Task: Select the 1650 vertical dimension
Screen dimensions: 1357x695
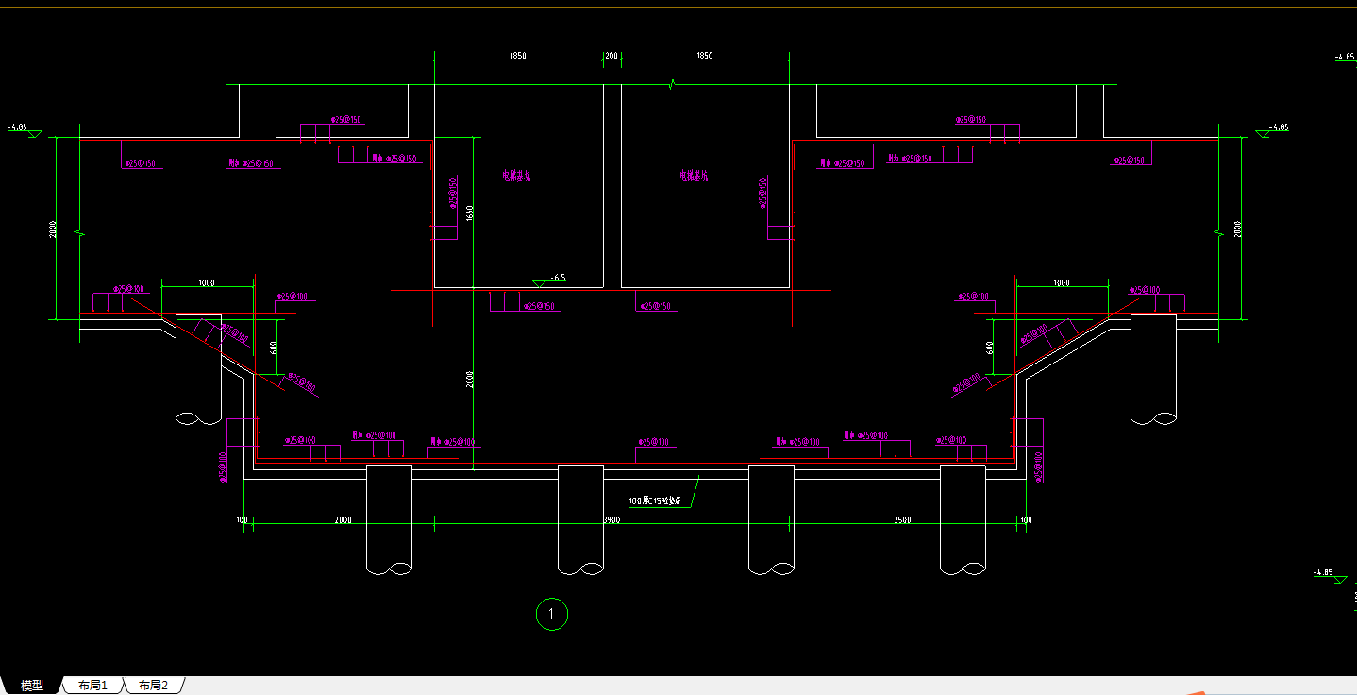Action: pos(469,213)
